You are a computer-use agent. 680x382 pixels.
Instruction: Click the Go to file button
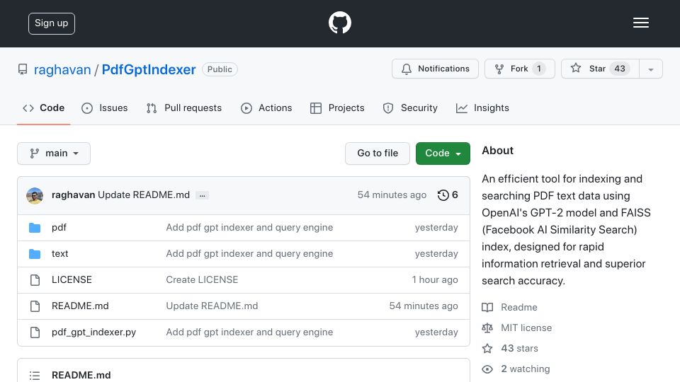pyautogui.click(x=378, y=154)
